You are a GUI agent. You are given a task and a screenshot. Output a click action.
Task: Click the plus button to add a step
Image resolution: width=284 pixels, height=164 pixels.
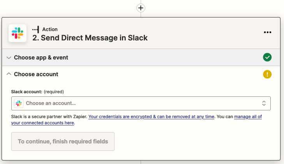[x=141, y=8]
